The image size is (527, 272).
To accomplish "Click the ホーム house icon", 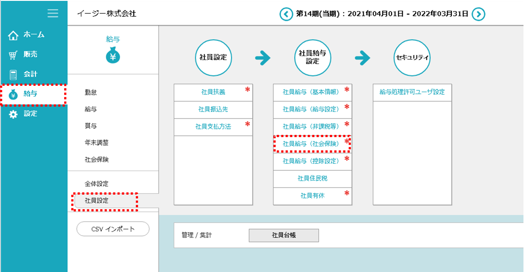I will pyautogui.click(x=13, y=35).
